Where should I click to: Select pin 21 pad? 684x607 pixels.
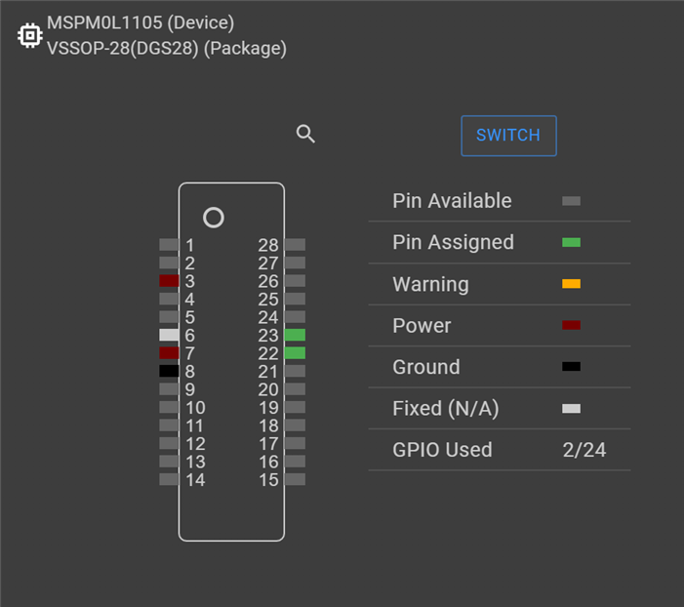pos(295,371)
